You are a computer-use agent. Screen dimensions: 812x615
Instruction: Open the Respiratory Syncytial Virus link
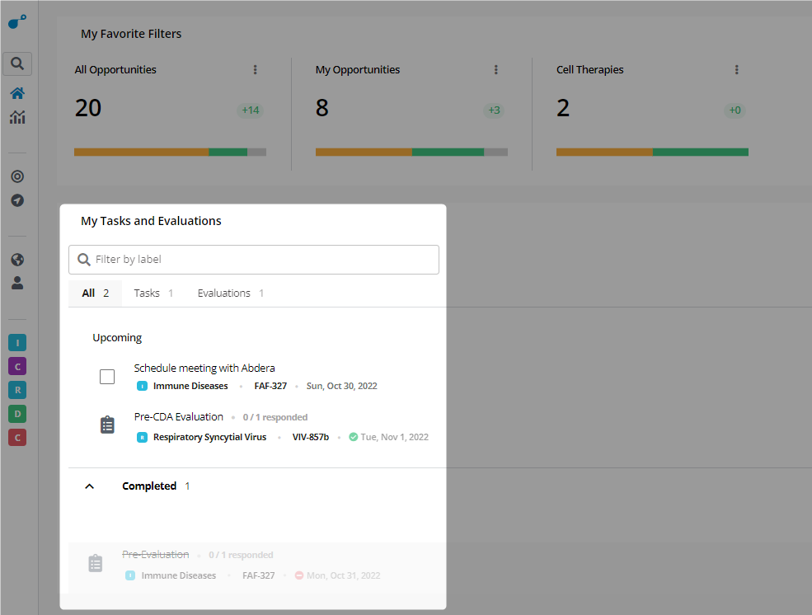tap(209, 437)
